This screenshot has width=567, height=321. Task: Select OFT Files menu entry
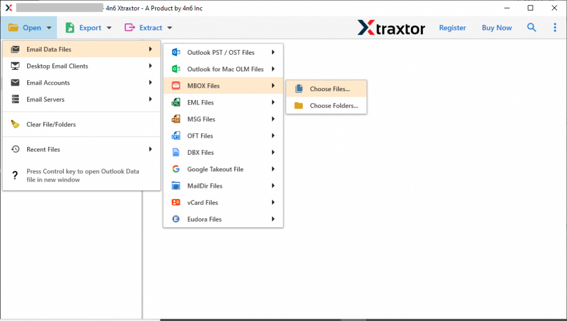223,135
